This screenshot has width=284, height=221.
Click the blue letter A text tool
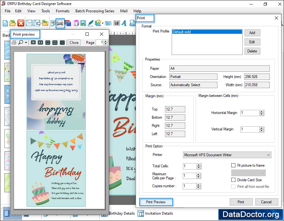[124, 23]
